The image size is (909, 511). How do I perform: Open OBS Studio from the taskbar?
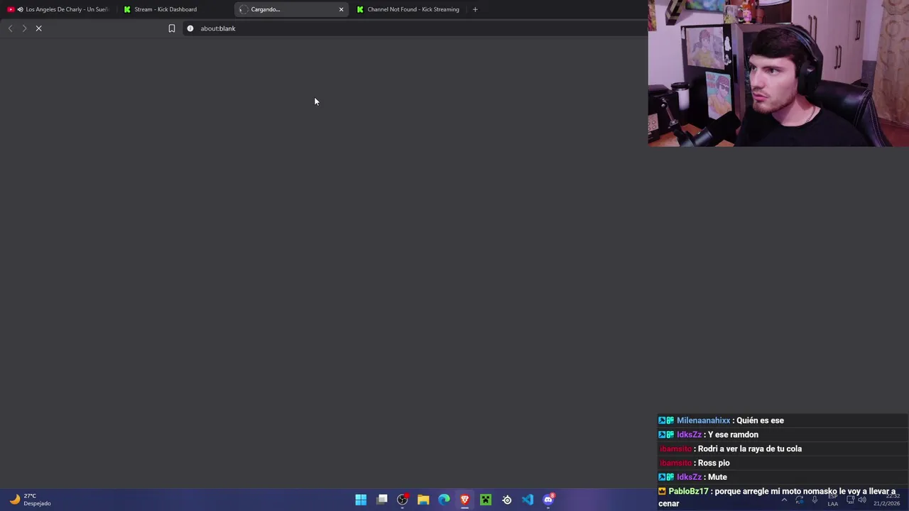(403, 500)
